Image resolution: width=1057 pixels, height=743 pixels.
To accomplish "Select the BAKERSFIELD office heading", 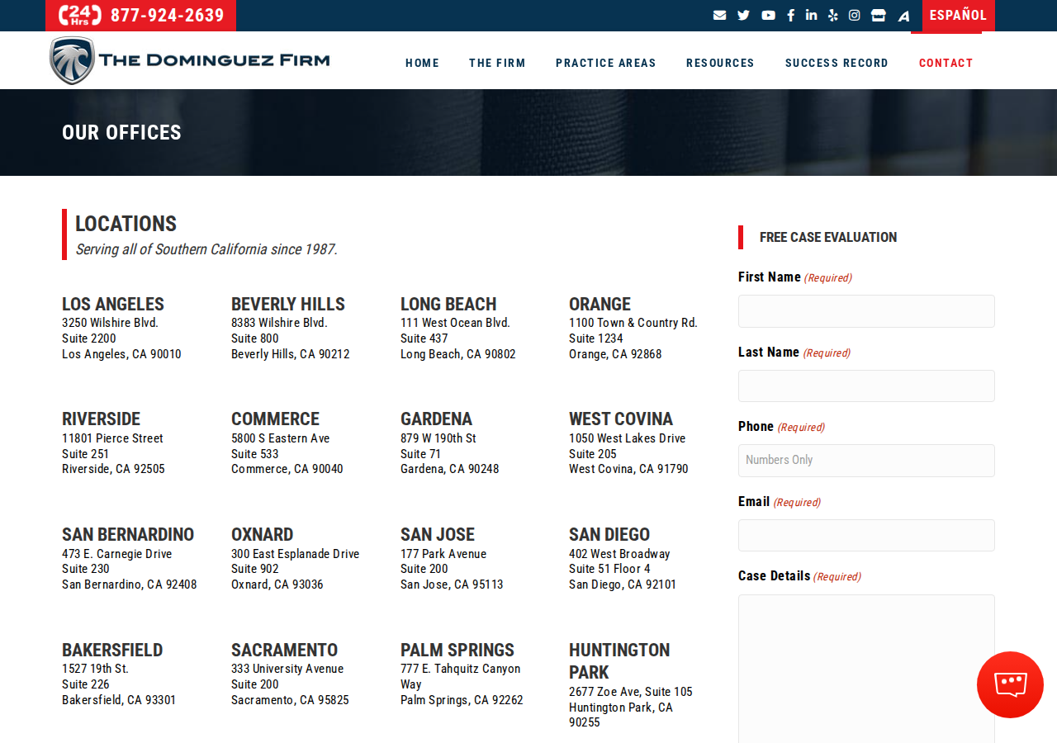I will point(112,650).
